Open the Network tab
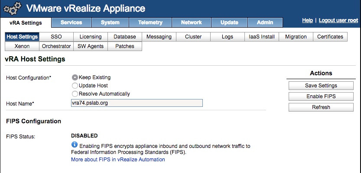The width and height of the screenshot is (361, 173). click(191, 22)
